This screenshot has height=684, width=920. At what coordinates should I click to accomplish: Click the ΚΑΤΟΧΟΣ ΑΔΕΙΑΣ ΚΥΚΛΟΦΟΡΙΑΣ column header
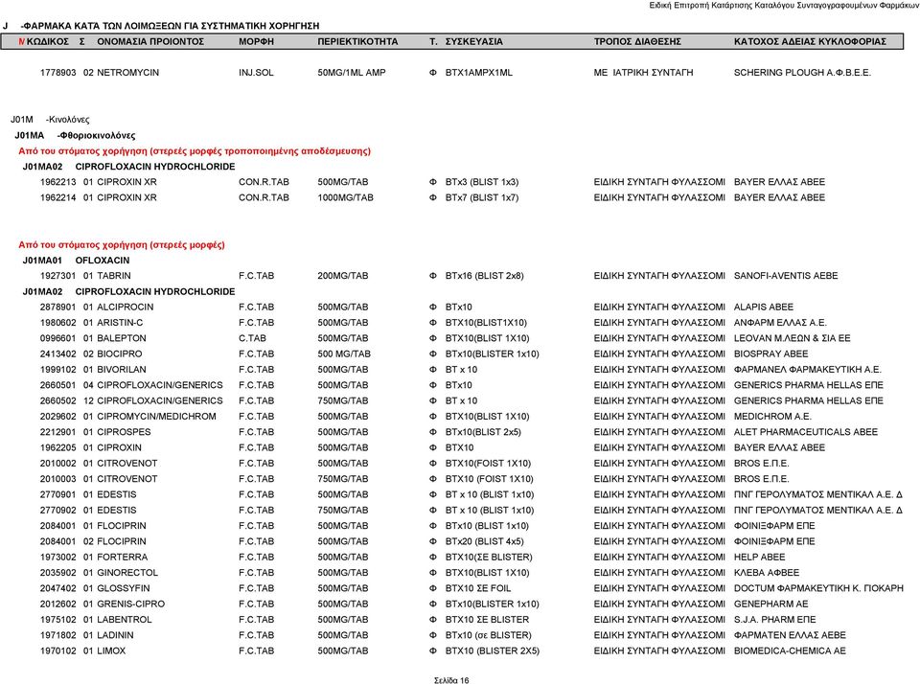point(810,41)
